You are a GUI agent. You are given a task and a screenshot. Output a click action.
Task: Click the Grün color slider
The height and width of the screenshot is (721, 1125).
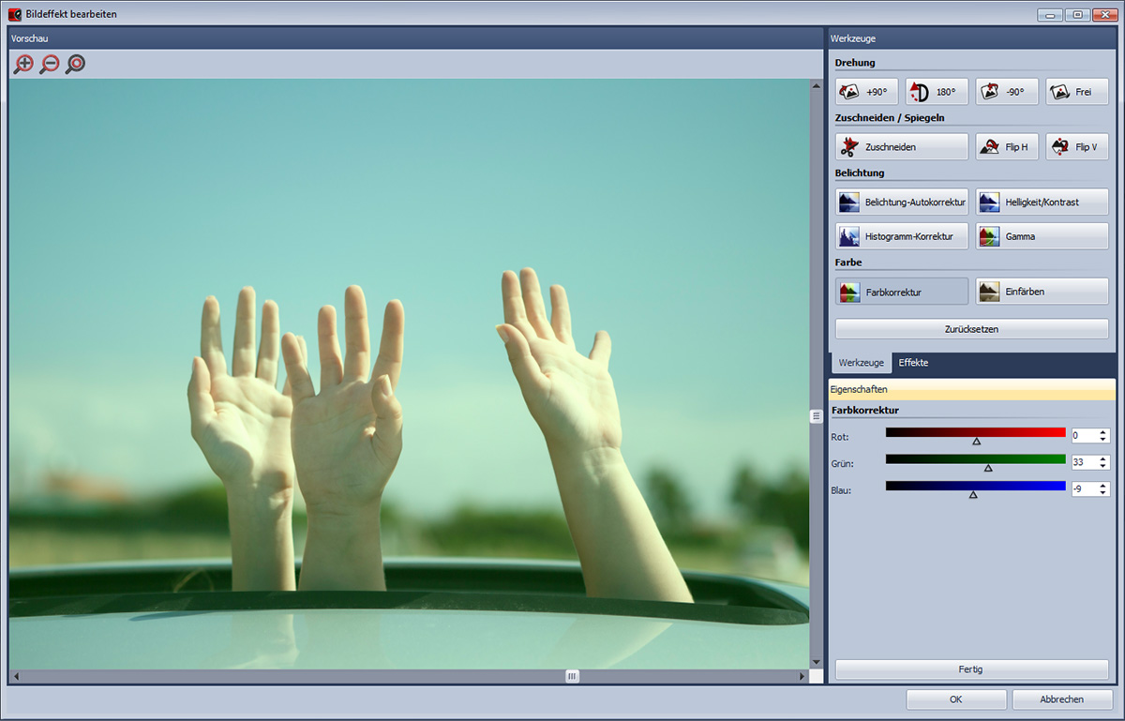coord(975,459)
